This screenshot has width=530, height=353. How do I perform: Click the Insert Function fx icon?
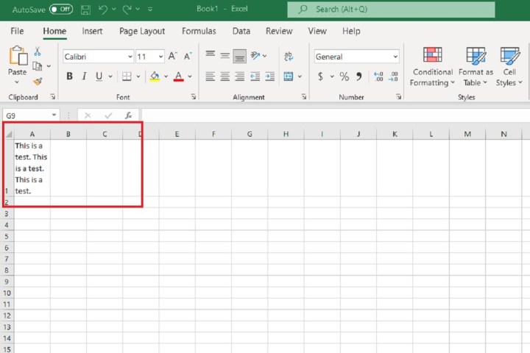click(x=128, y=115)
